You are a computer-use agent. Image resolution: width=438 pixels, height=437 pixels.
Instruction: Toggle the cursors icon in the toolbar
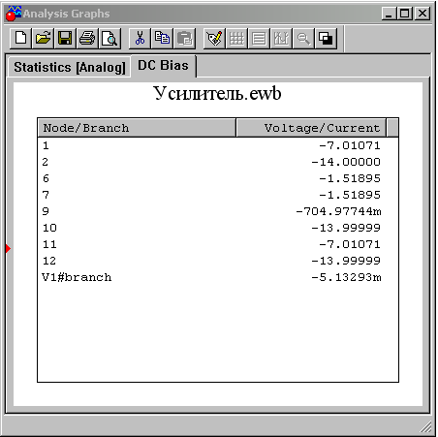[281, 39]
